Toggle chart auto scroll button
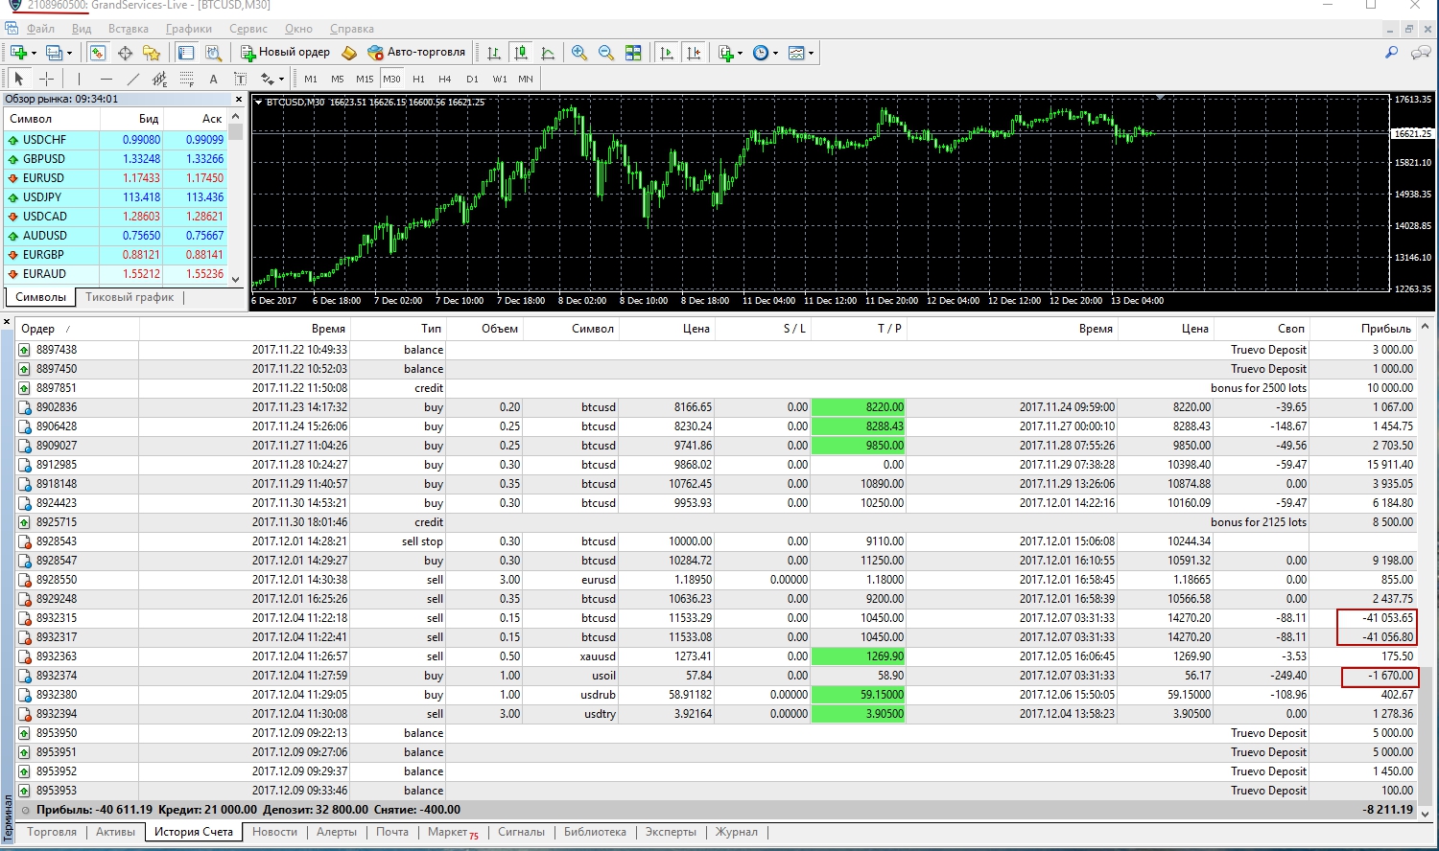Screen dimensions: 1439x851 (667, 53)
